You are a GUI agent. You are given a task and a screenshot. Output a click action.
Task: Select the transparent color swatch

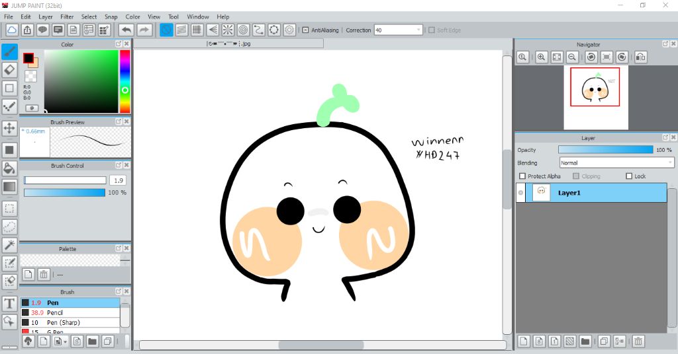(30, 77)
